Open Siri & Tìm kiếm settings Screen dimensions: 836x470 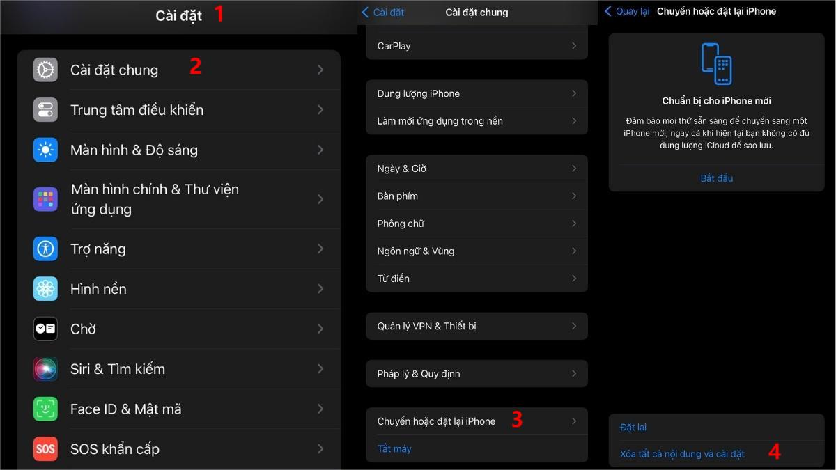pos(179,368)
